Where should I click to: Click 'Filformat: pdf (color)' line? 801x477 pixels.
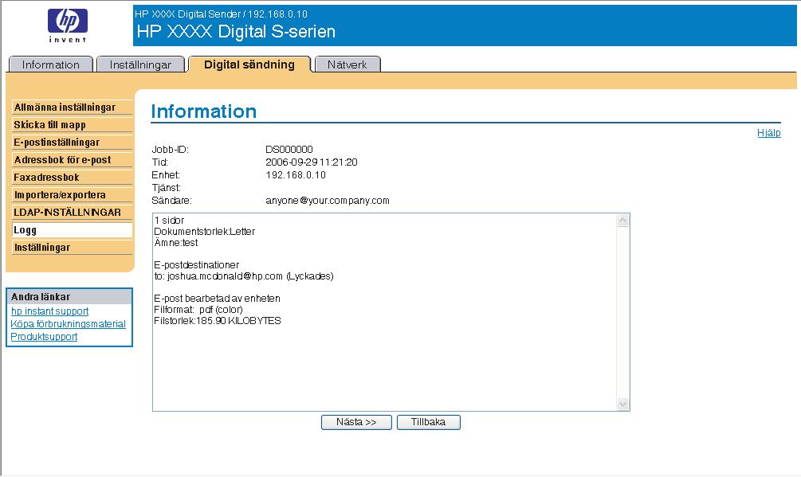point(198,310)
